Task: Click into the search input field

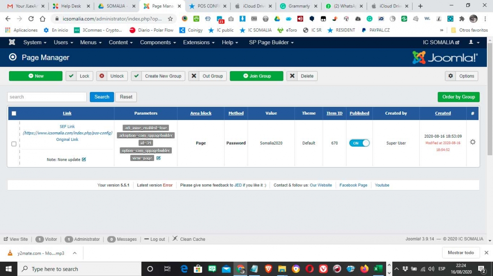Action: [47, 97]
